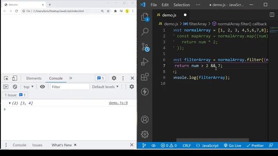
Task: Open the demo.js:9 source link
Action: pos(118,103)
